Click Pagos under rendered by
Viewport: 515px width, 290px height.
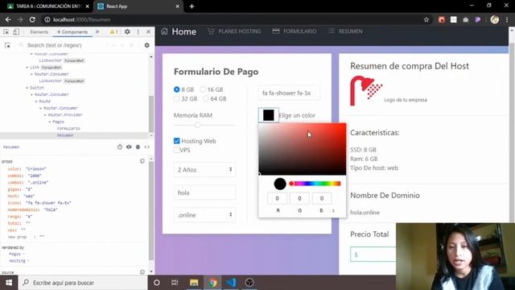coord(14,255)
